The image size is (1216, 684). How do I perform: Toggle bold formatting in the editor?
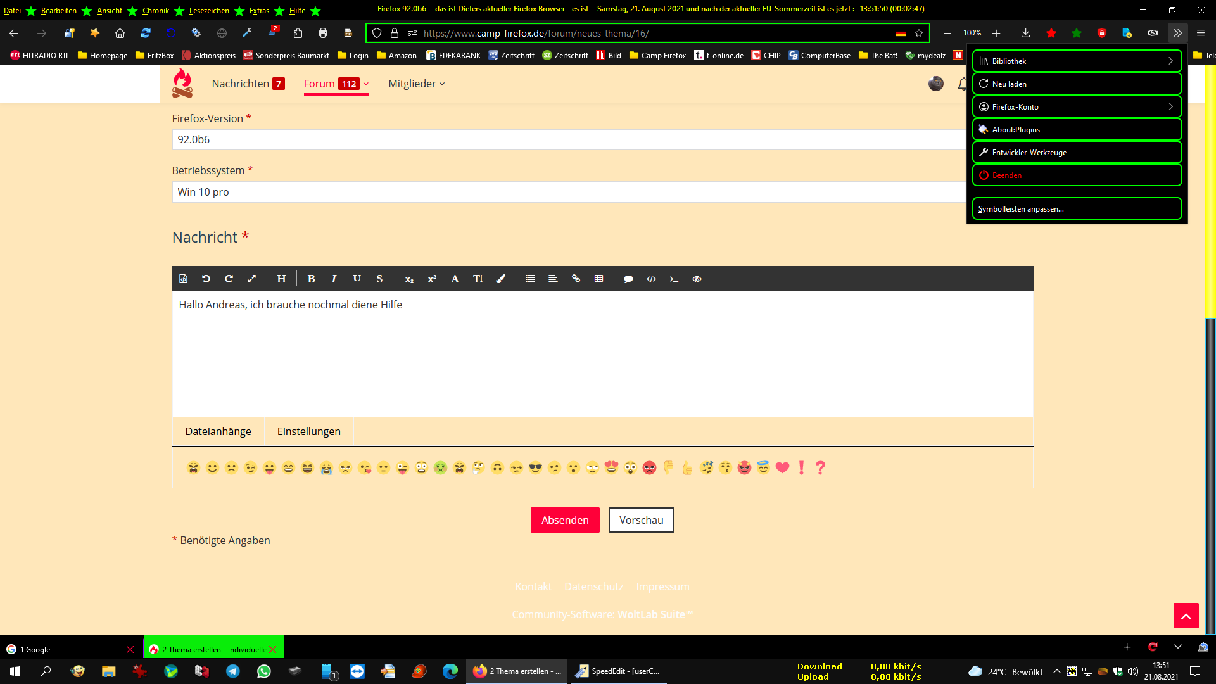tap(311, 279)
